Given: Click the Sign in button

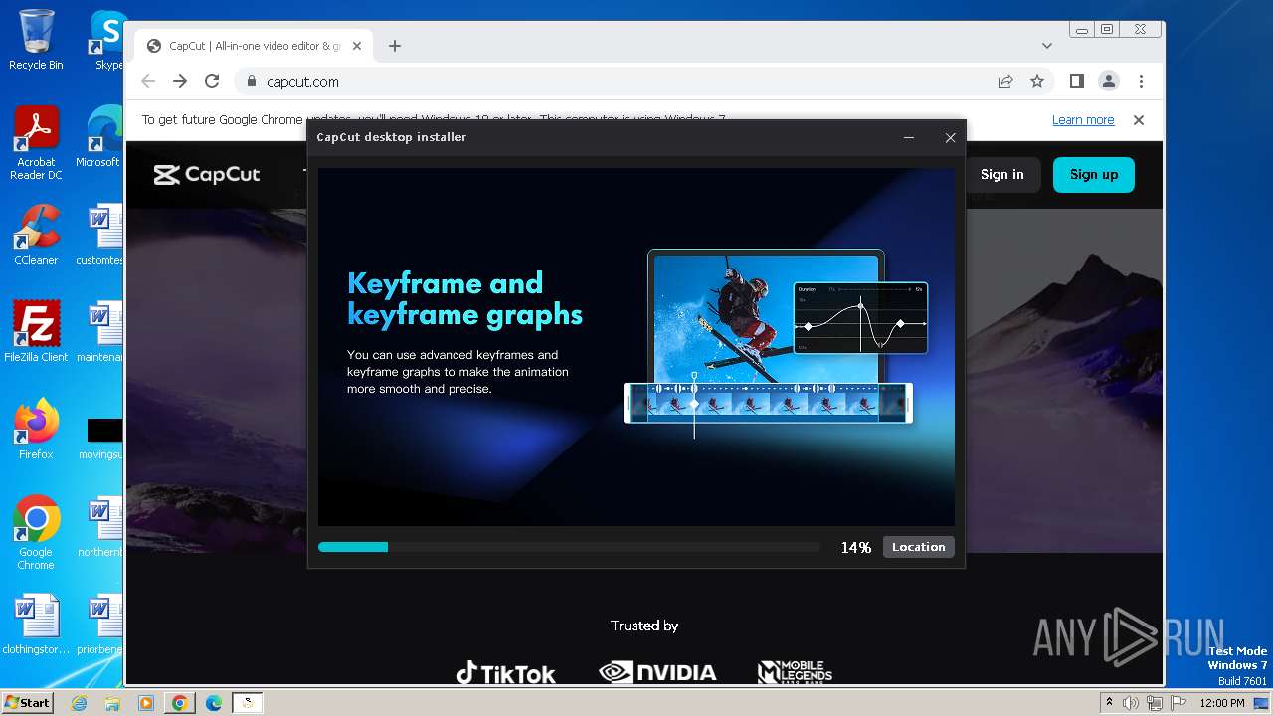Looking at the screenshot, I should 1001,174.
